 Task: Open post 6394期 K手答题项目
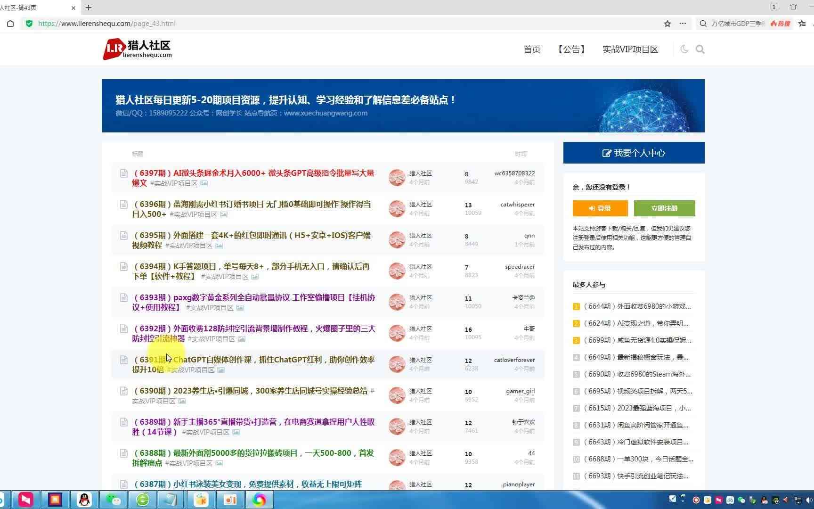point(251,271)
